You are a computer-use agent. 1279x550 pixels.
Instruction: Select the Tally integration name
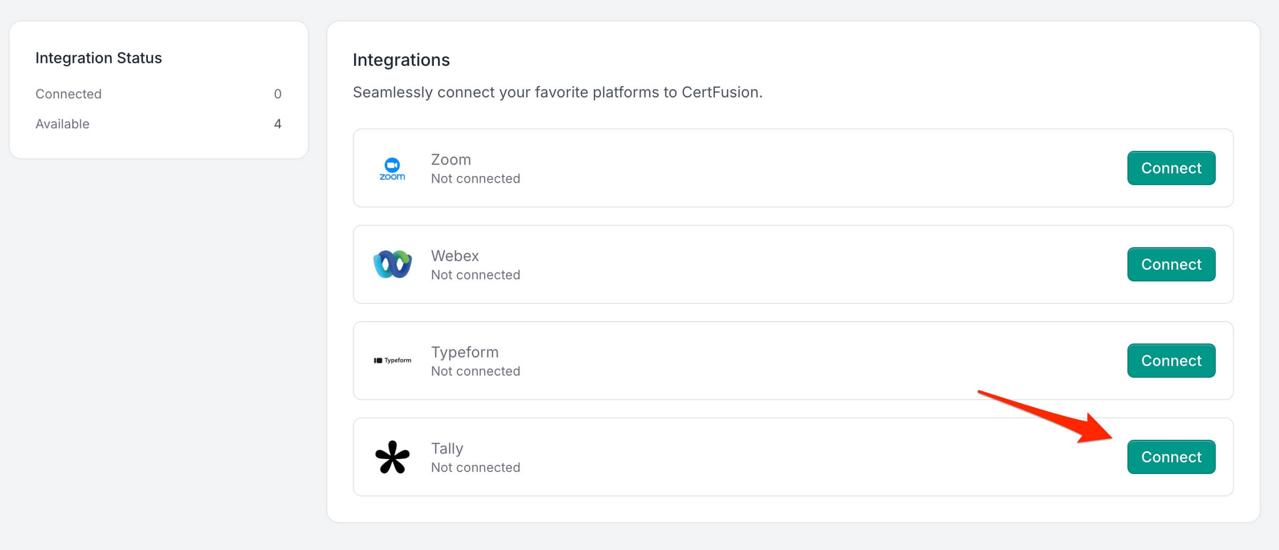coord(447,448)
